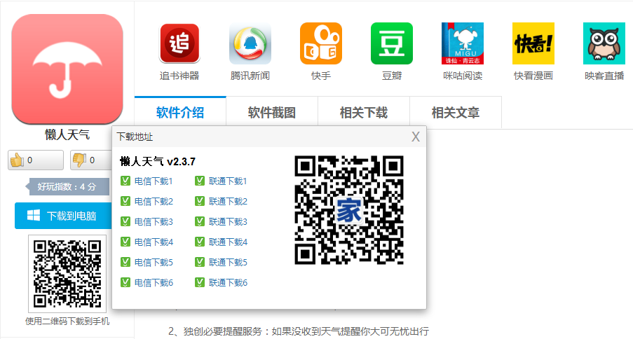633x339 pixels.
Task: Open the 相关下载 tab
Action: [x=364, y=113]
